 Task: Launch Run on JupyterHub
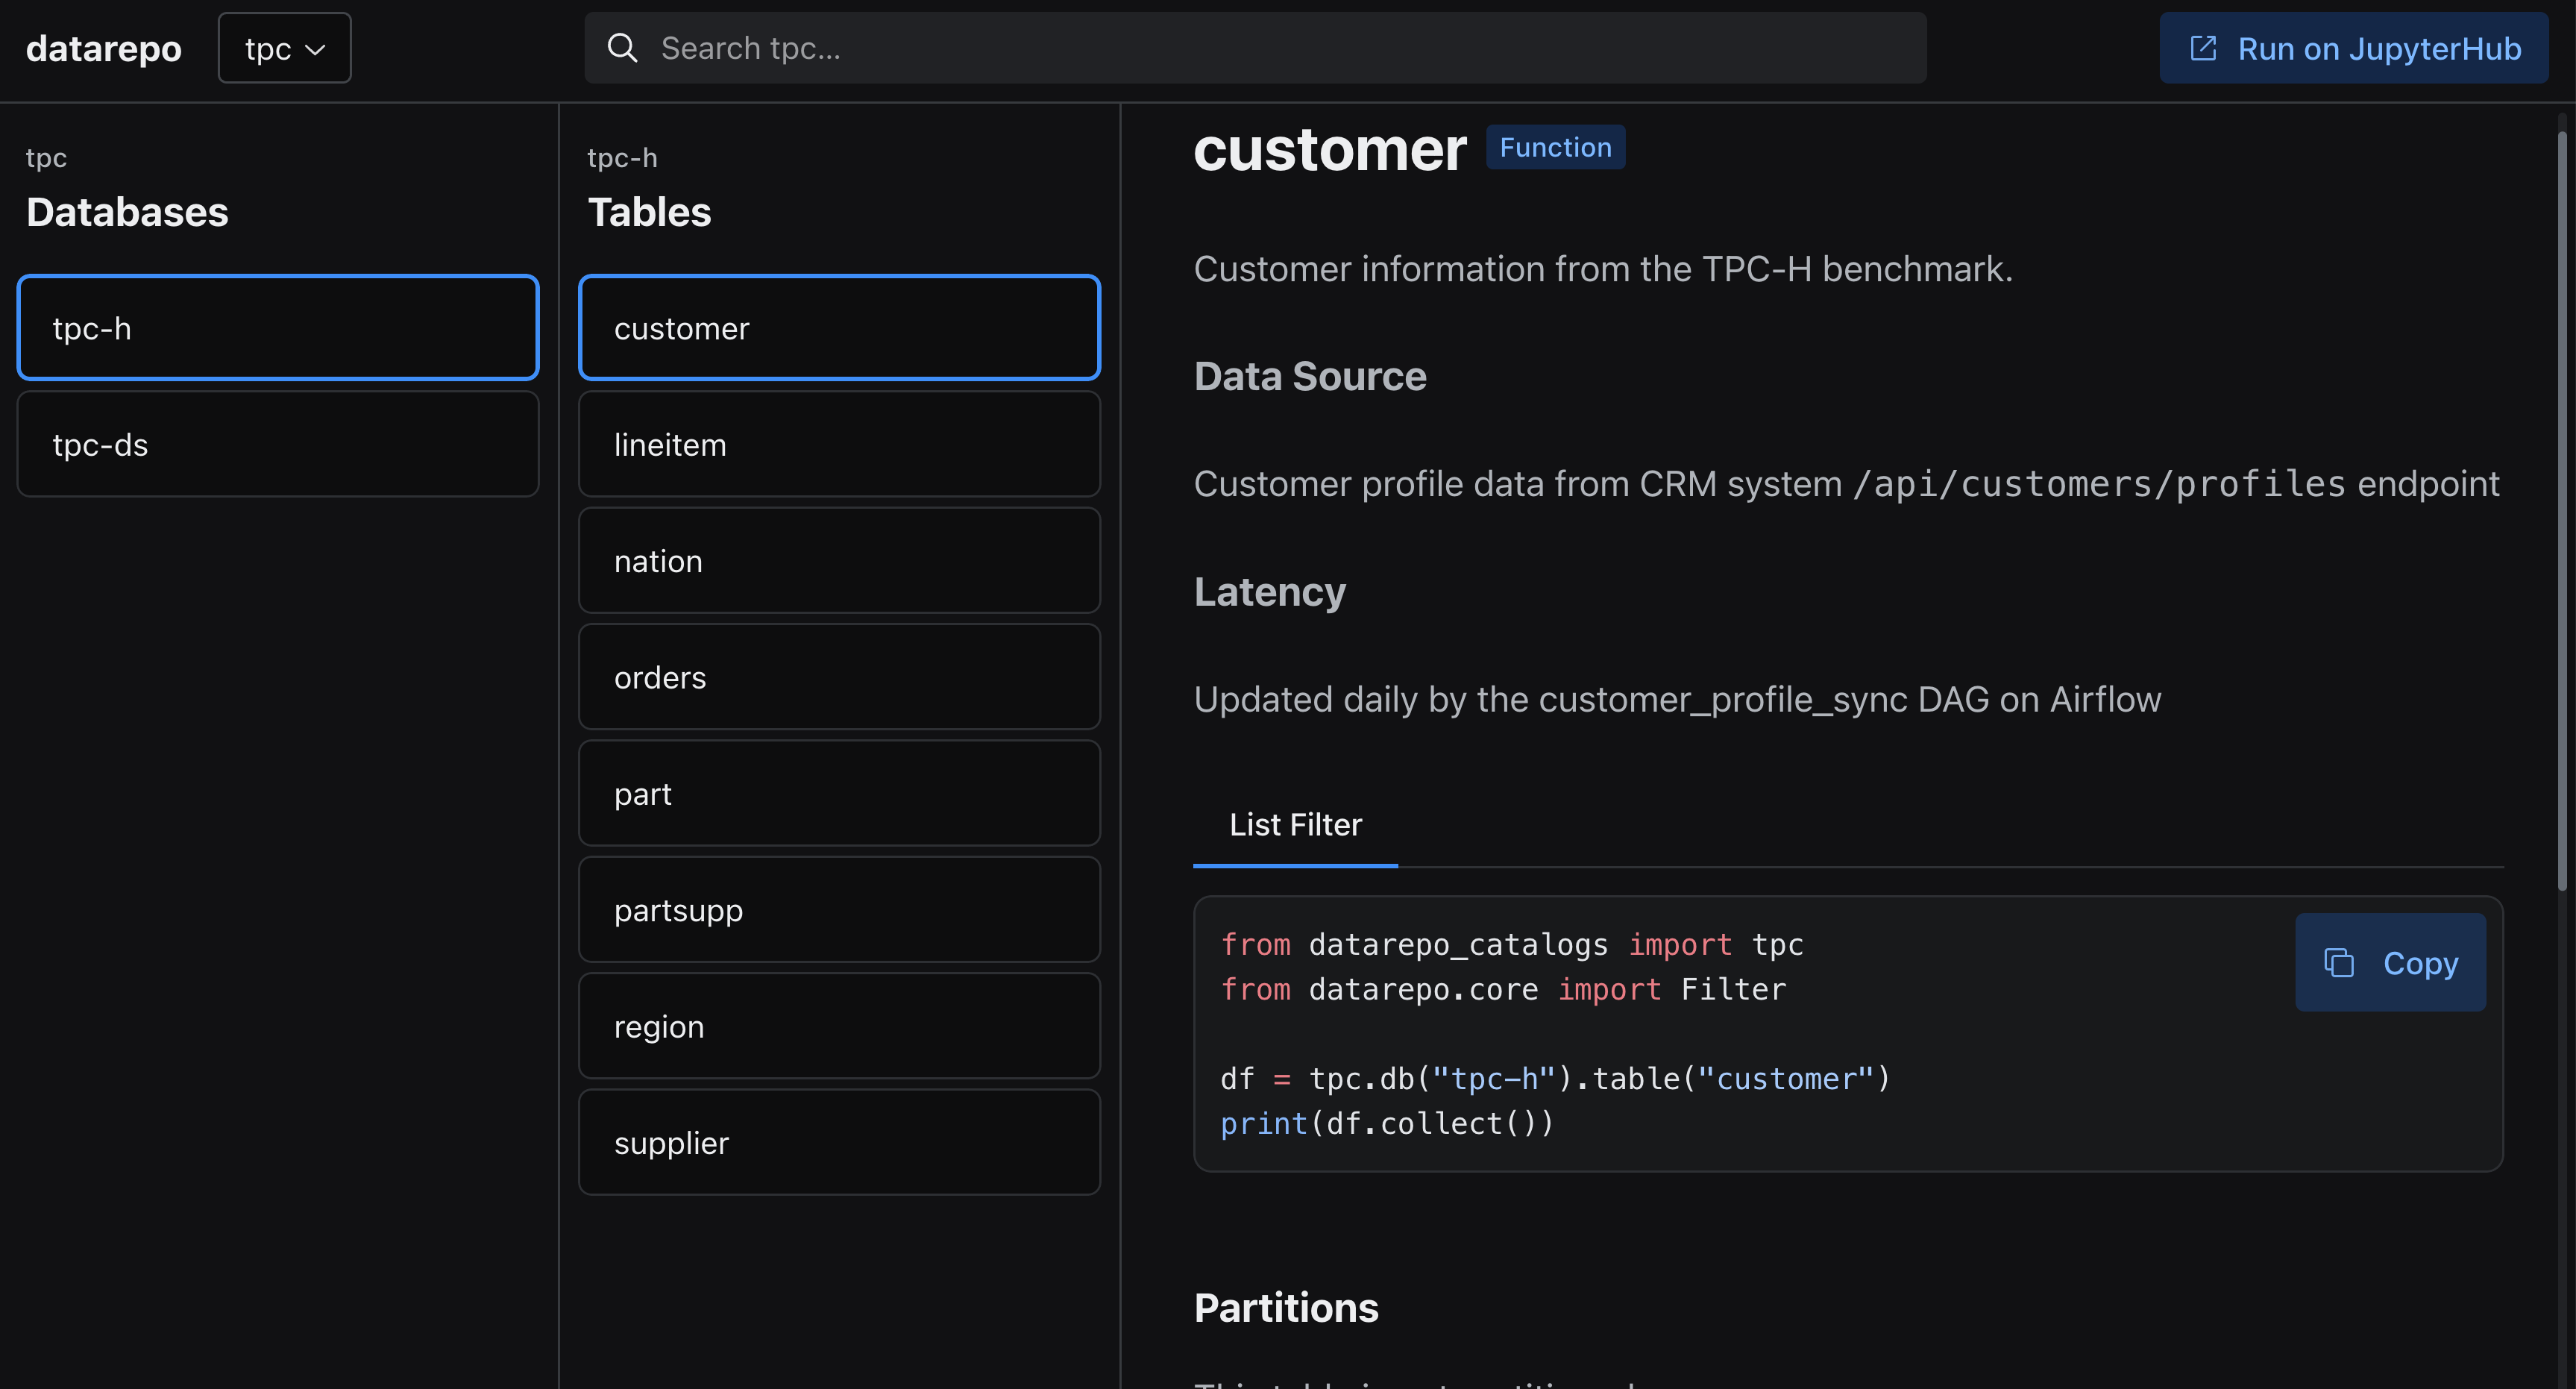coord(2353,48)
